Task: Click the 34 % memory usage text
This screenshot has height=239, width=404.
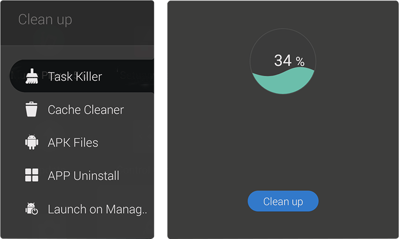Action: [289, 61]
